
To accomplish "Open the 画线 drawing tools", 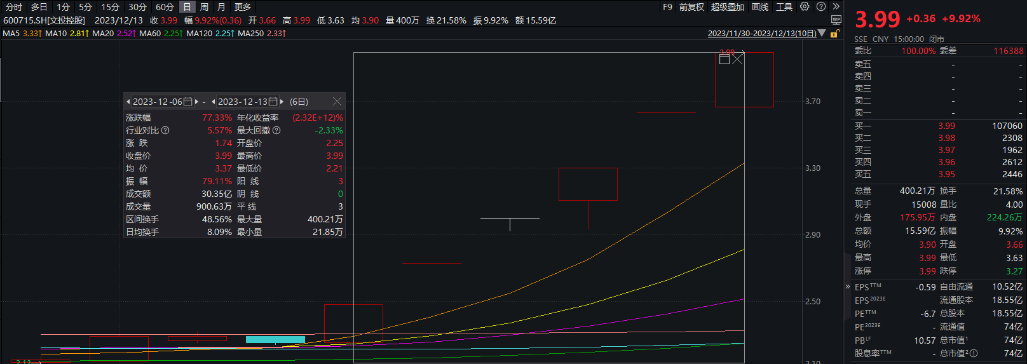I will click(x=759, y=7).
